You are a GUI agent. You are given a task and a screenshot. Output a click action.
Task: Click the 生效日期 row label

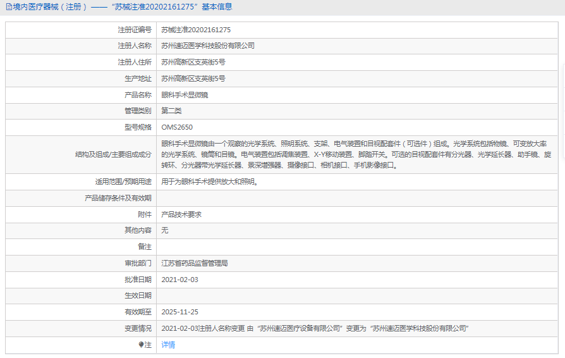point(138,295)
